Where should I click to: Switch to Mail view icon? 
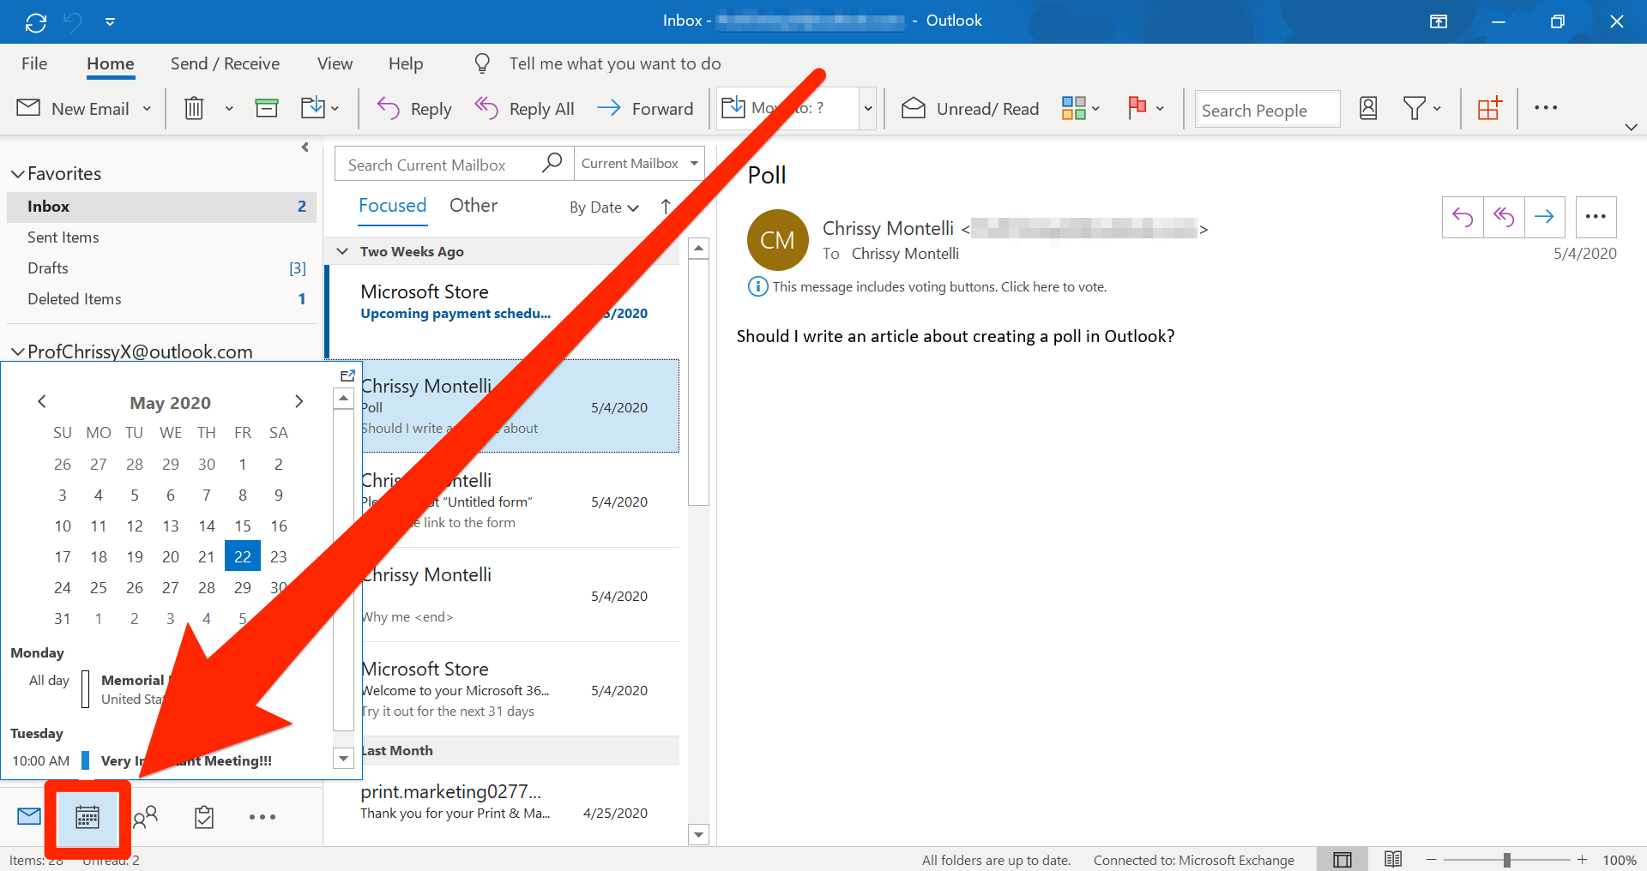coord(29,816)
